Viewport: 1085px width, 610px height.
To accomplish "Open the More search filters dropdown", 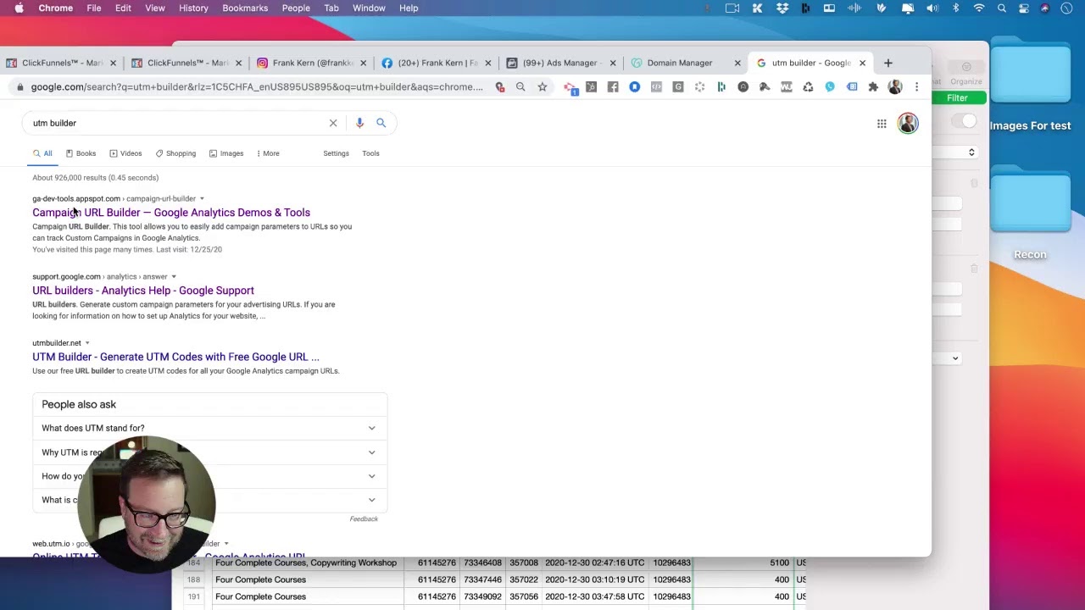I will tap(268, 153).
